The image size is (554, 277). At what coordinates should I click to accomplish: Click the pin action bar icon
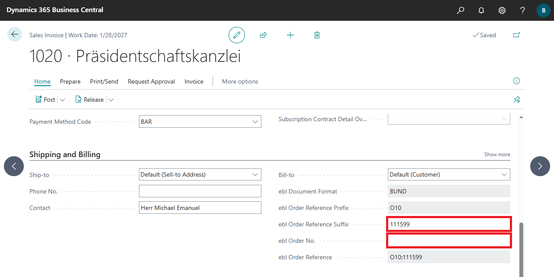tap(516, 100)
